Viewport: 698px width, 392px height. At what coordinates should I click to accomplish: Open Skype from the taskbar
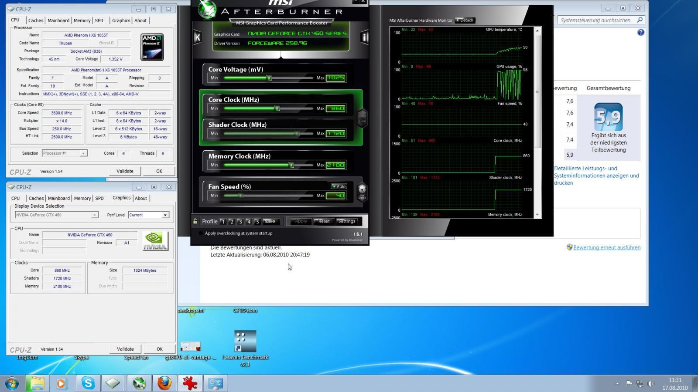(x=88, y=383)
